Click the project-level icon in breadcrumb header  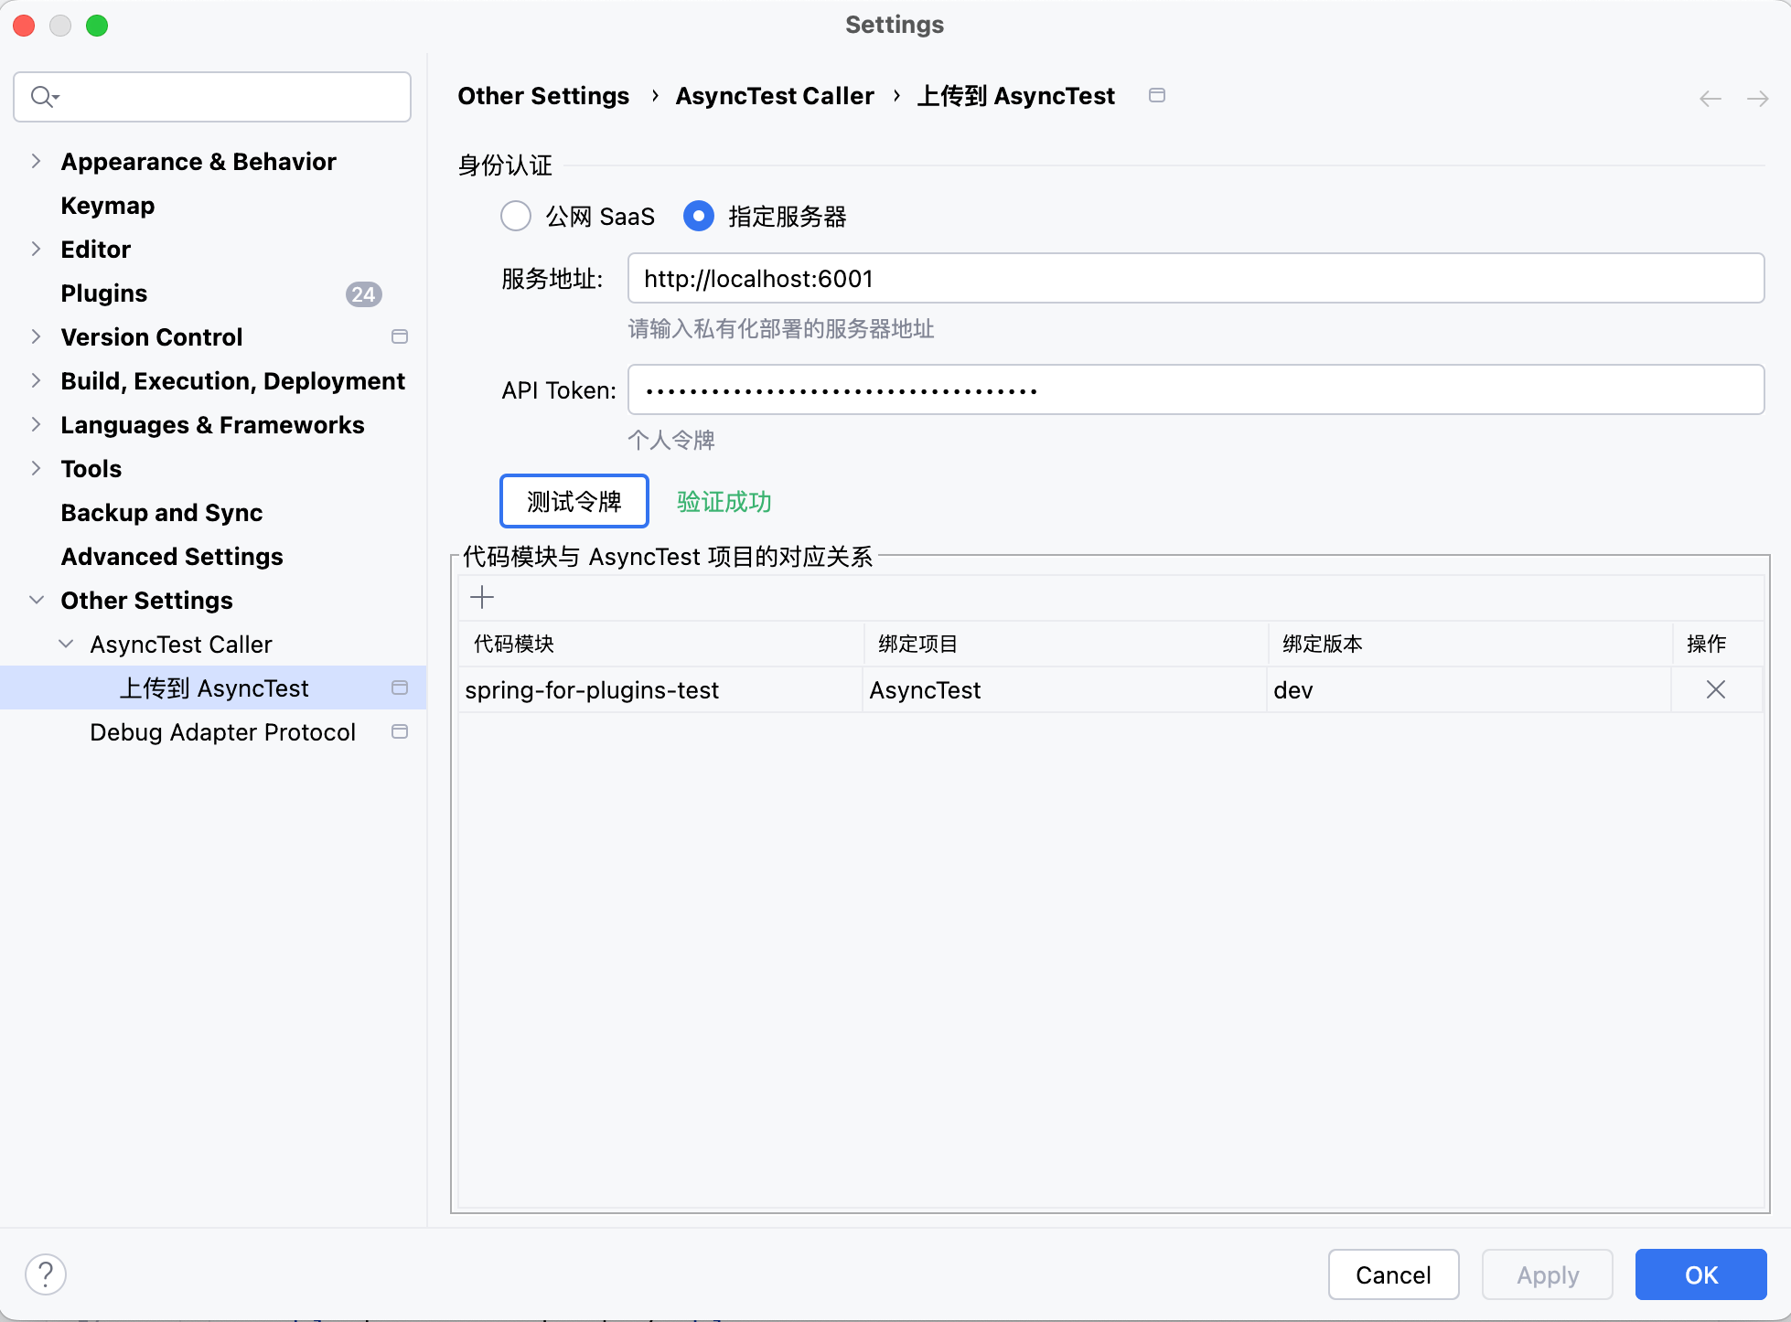pos(1157,96)
